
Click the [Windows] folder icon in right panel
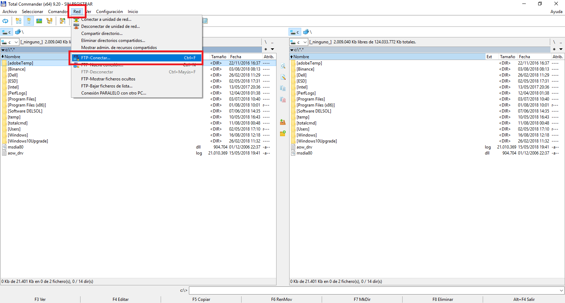(x=293, y=135)
